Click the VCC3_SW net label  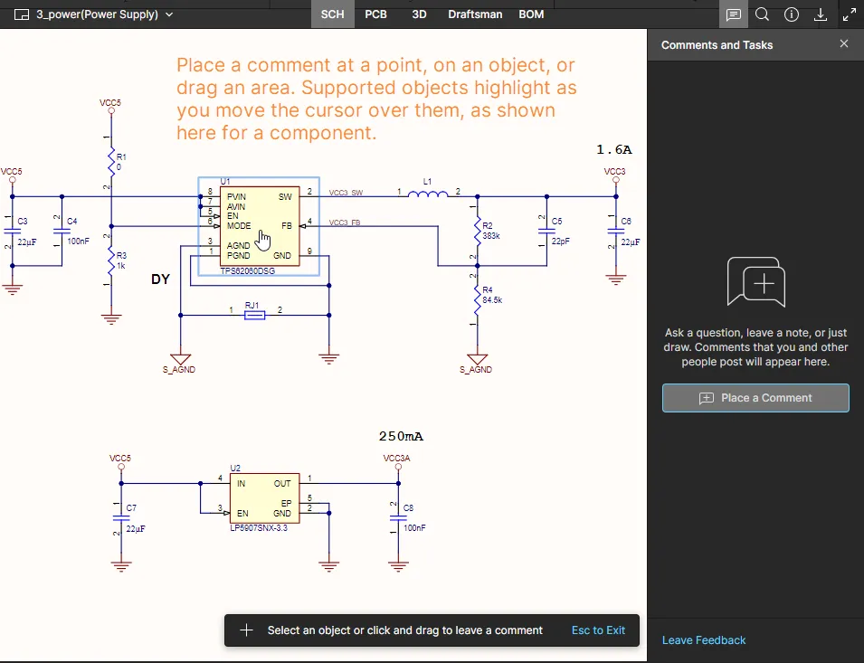point(346,193)
